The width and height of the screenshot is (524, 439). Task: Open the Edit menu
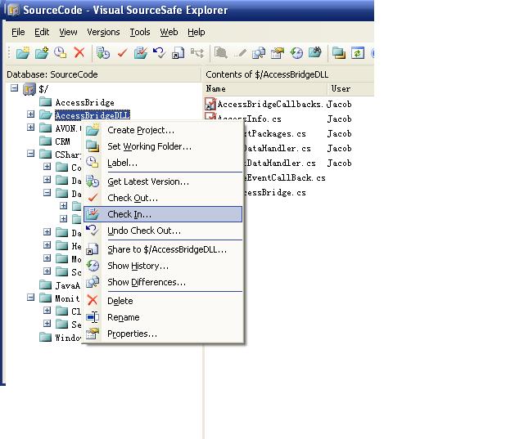(42, 32)
